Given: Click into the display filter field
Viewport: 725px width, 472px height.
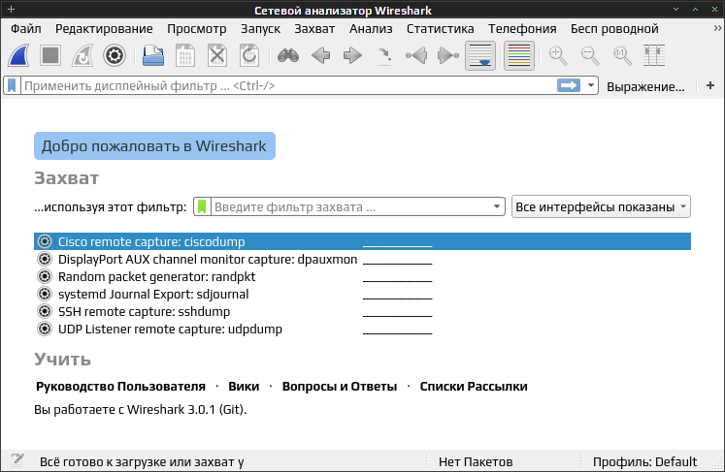Looking at the screenshot, I should (288, 86).
